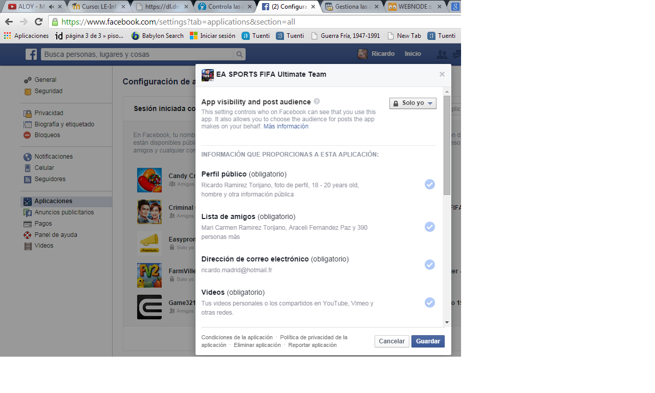
Task: Click the dialog scrollbar down arrow
Action: click(447, 322)
